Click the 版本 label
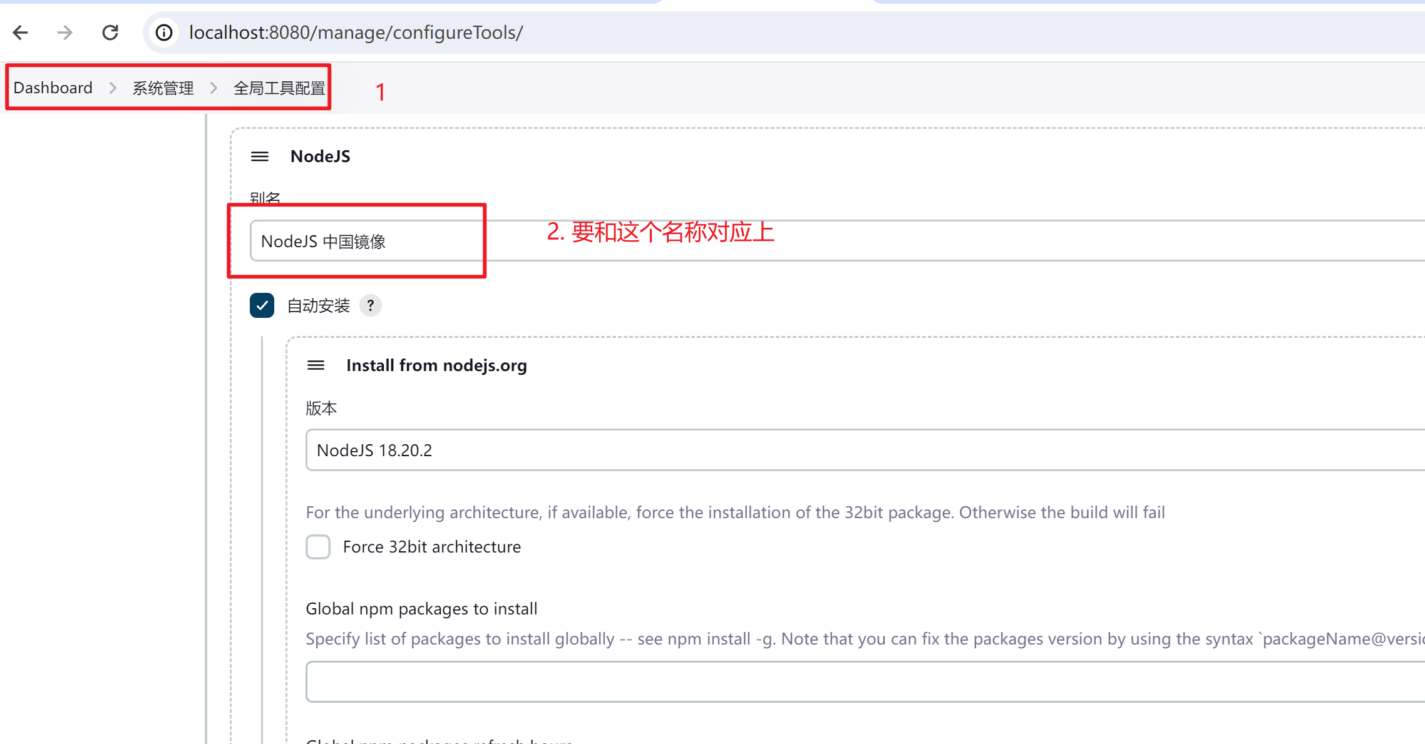The height and width of the screenshot is (744, 1425). coord(321,408)
